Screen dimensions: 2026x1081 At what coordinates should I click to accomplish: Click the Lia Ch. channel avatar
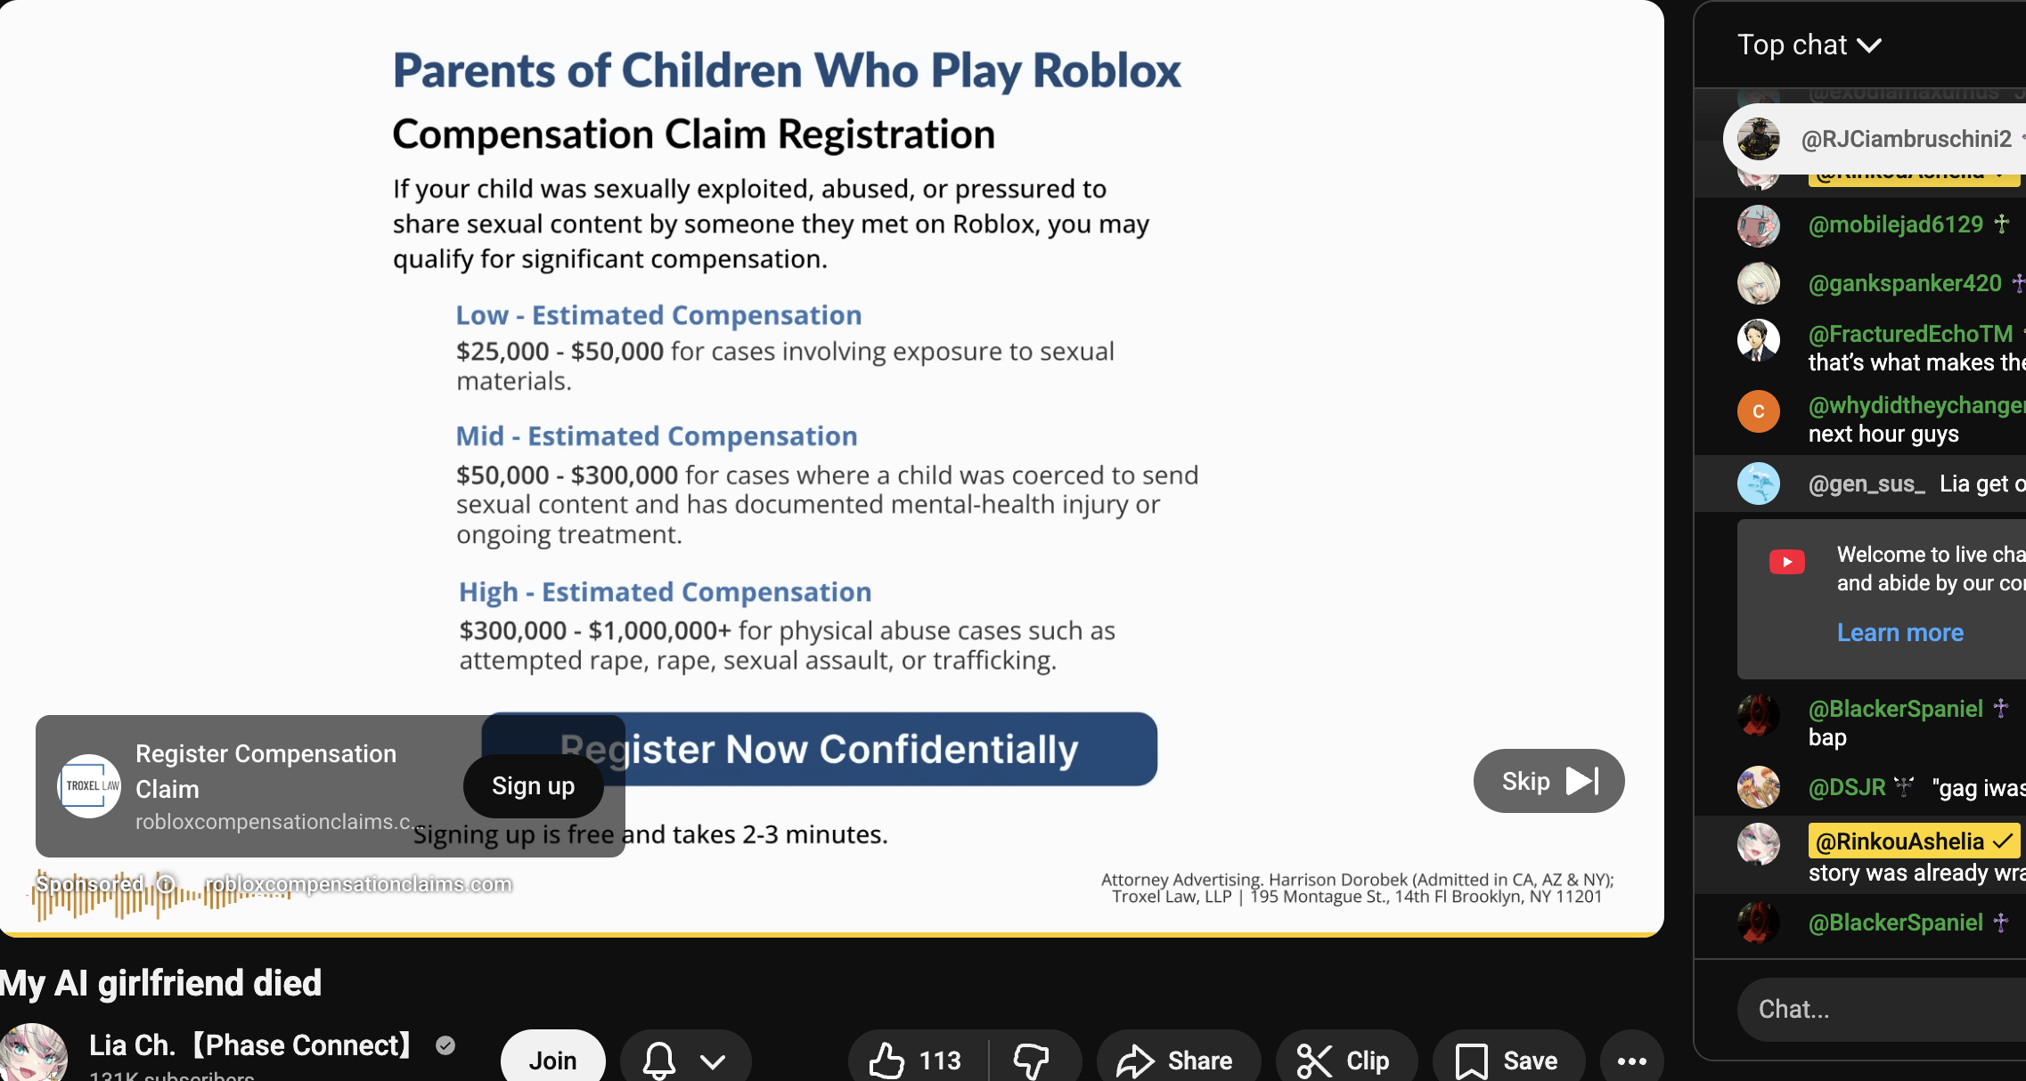[x=34, y=1054]
